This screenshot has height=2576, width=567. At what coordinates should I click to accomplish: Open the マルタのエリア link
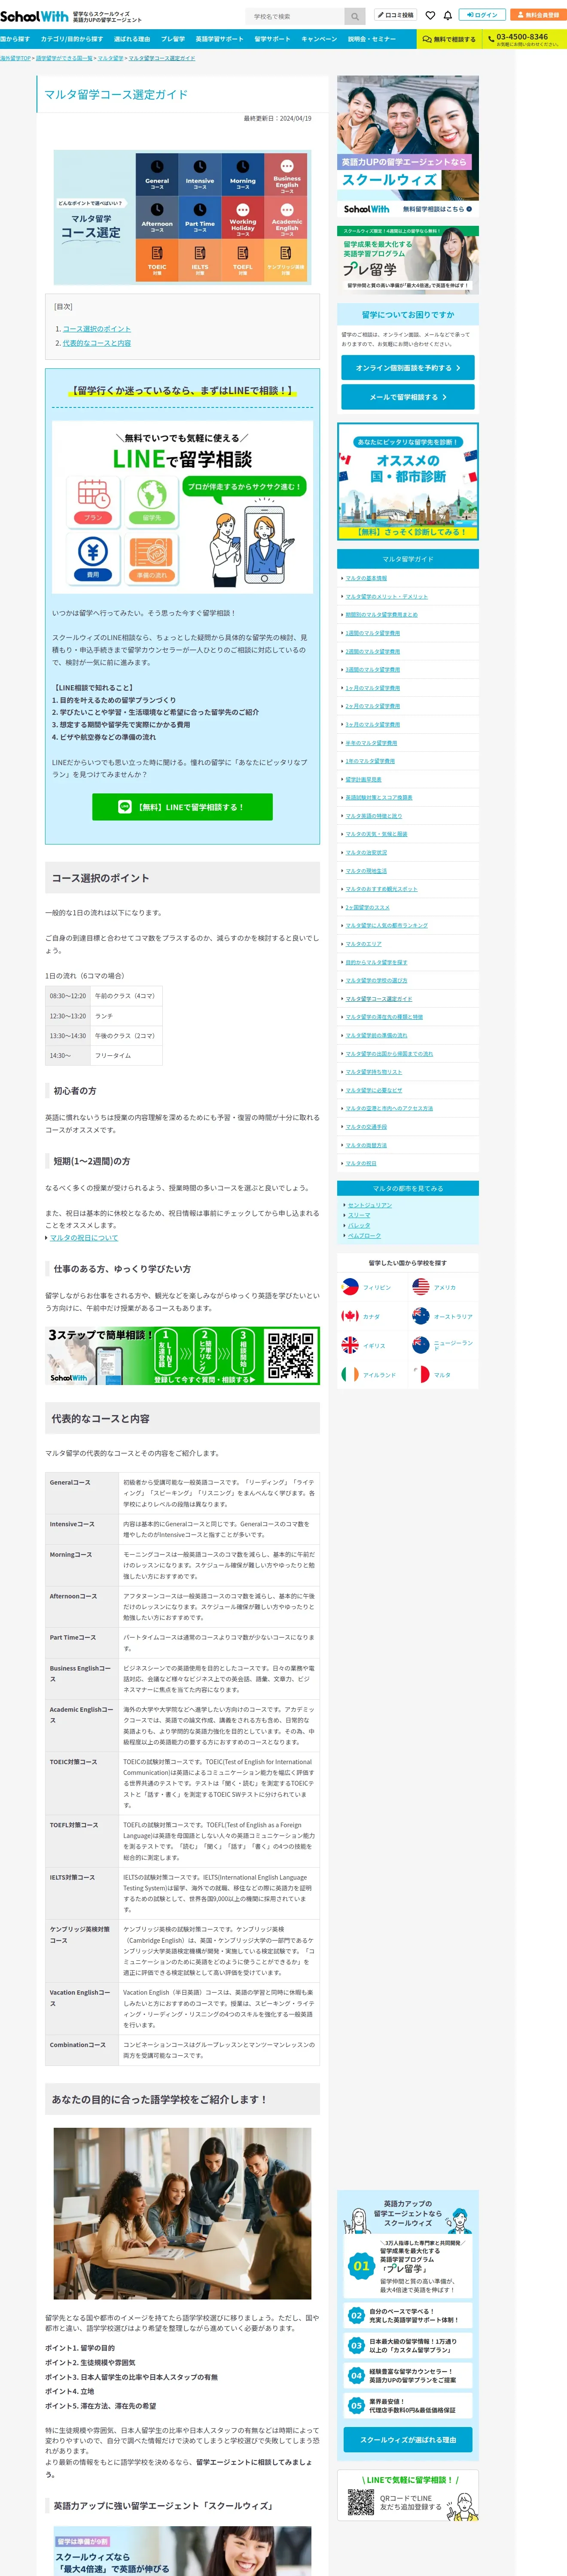tap(363, 944)
